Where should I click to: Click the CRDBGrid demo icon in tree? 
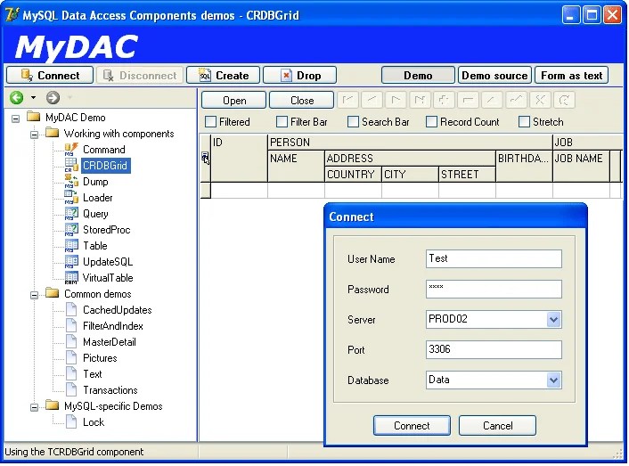(71, 166)
